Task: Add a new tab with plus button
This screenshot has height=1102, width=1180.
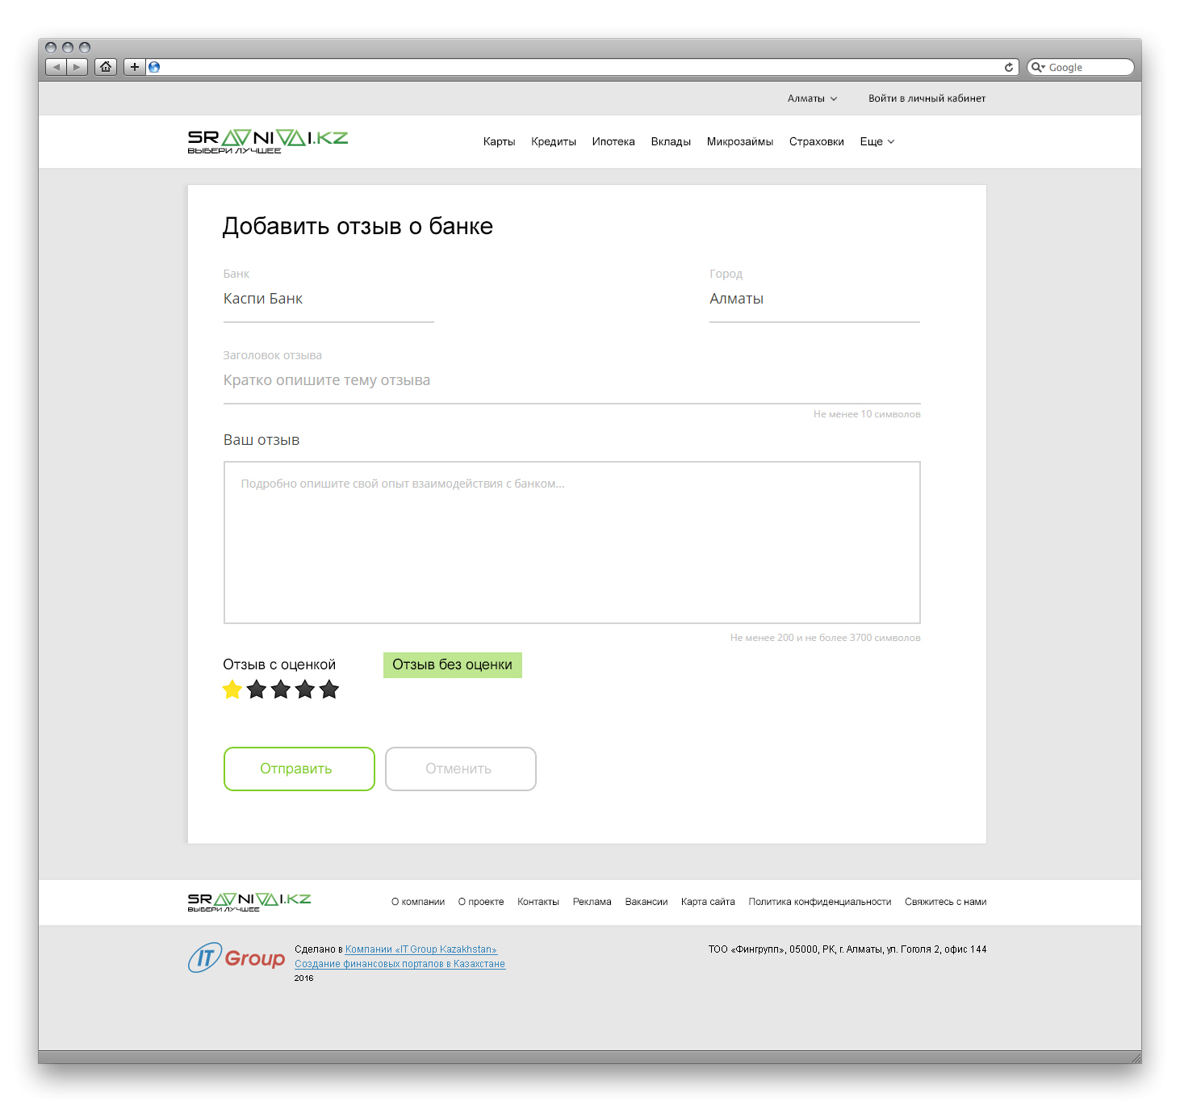Action: pos(135,67)
